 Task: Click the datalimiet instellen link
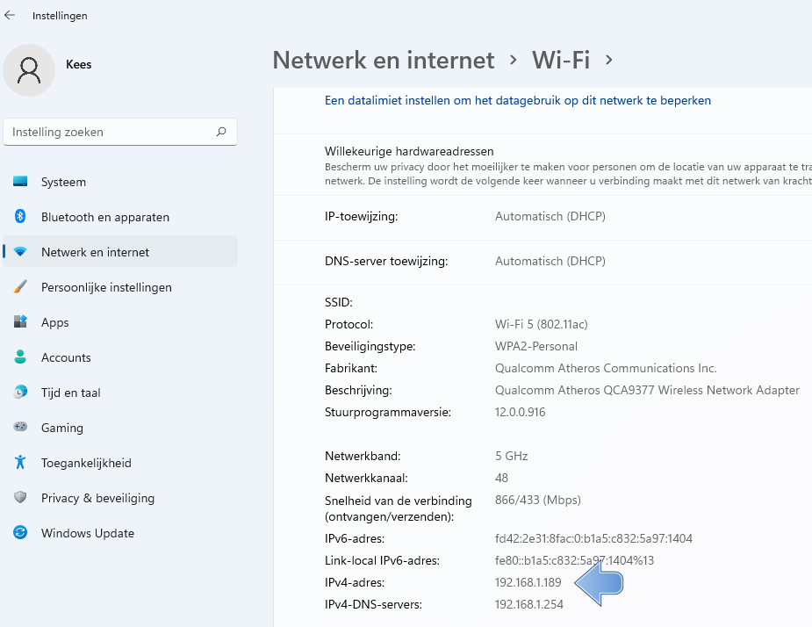tap(517, 100)
